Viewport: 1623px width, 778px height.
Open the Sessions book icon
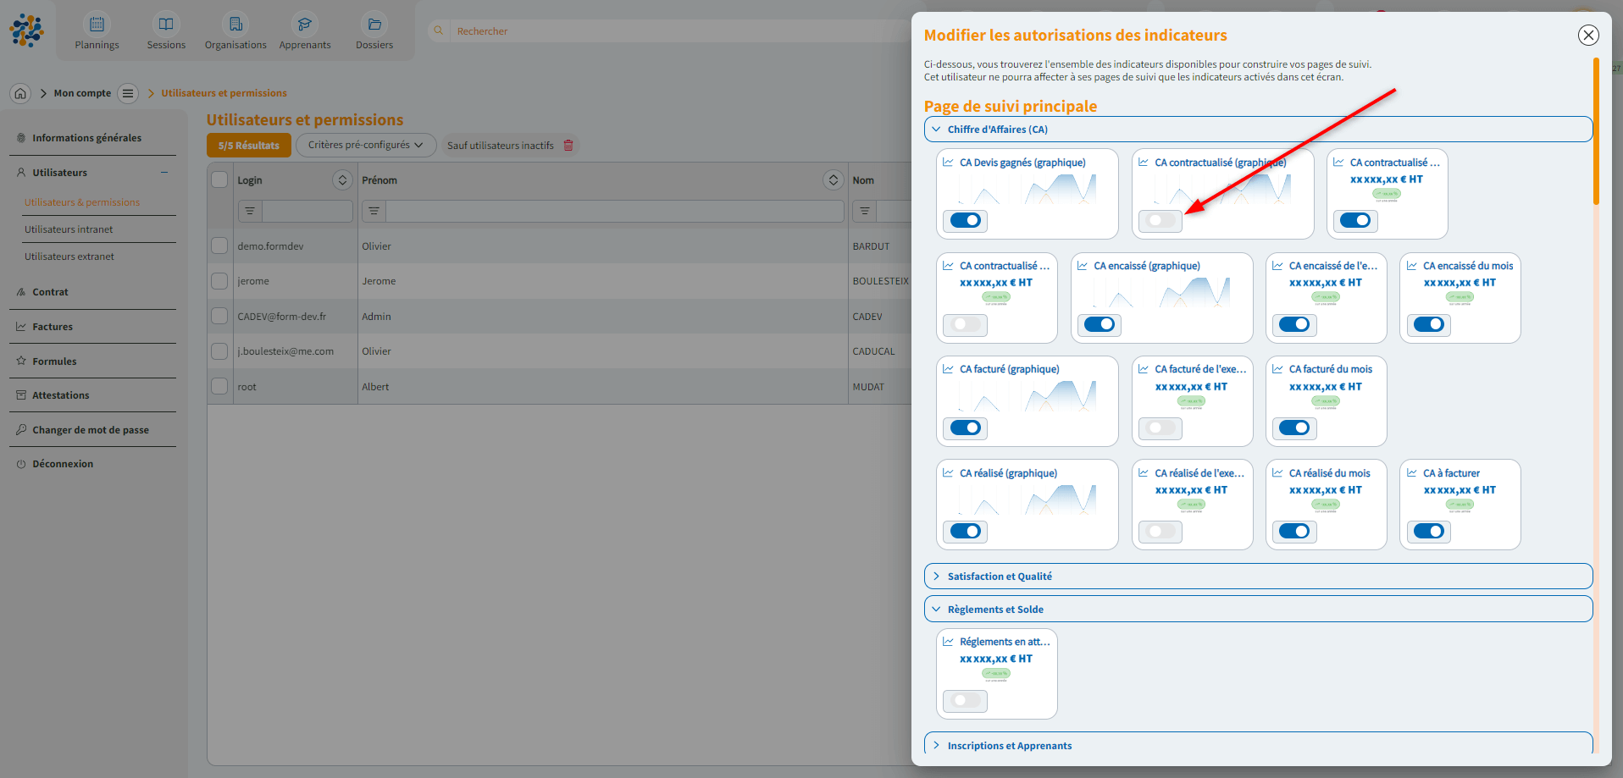(x=166, y=25)
